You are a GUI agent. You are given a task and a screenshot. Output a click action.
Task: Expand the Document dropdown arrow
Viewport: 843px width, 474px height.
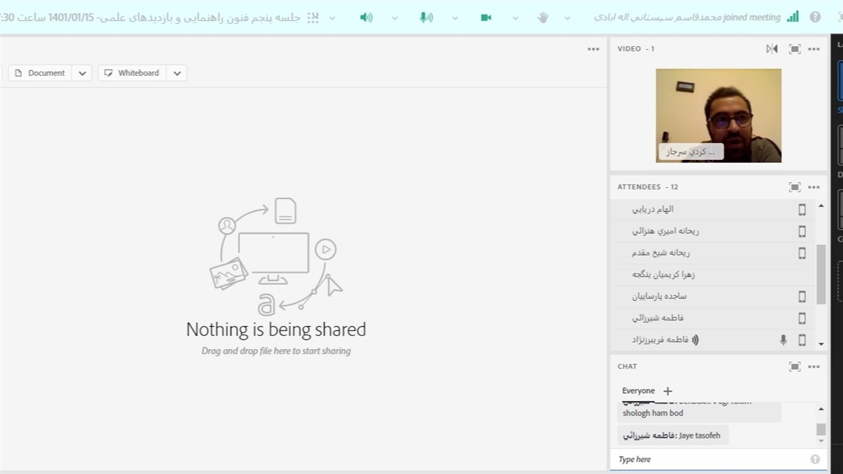point(82,73)
